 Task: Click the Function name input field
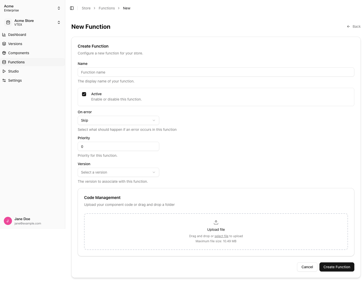(216, 72)
